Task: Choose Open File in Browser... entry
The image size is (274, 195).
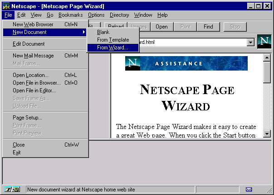Action: [x=45, y=83]
